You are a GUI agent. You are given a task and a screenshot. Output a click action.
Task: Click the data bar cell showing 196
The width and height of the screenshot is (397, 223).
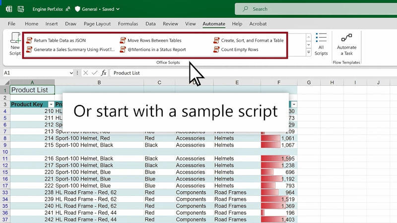click(279, 213)
